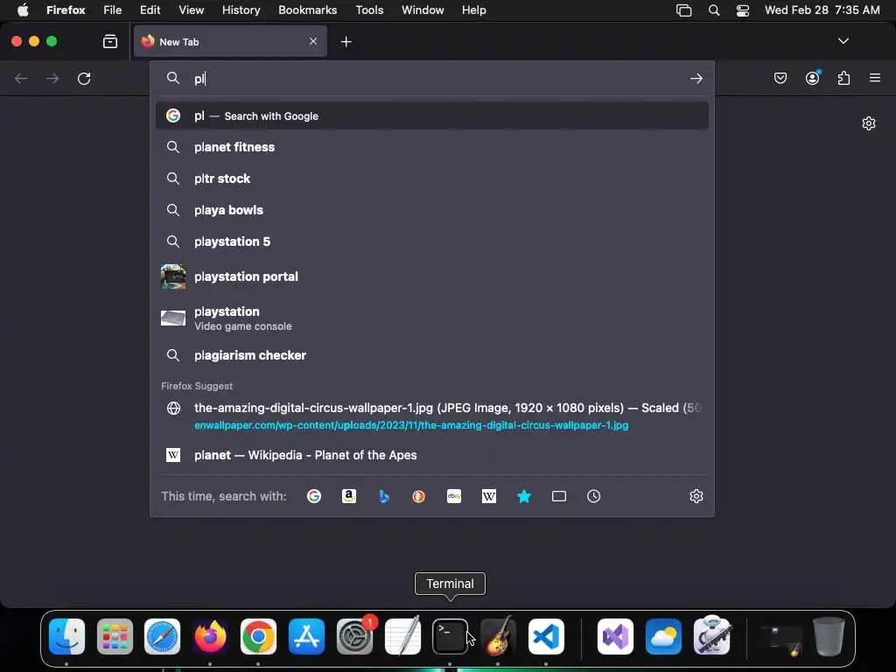Select DuckDuckGo one-off search icon
The image size is (896, 672).
pos(419,496)
